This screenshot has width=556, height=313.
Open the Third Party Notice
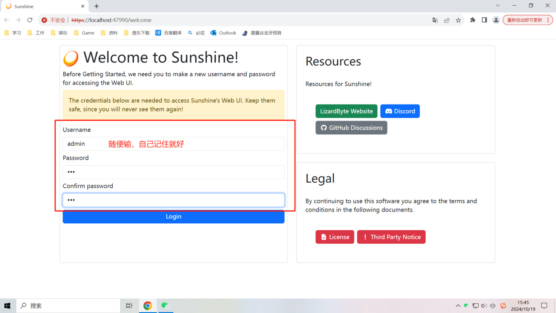coord(391,237)
